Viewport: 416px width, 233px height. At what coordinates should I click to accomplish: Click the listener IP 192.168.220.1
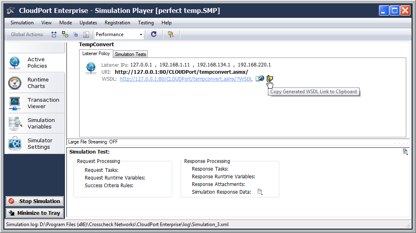point(254,64)
